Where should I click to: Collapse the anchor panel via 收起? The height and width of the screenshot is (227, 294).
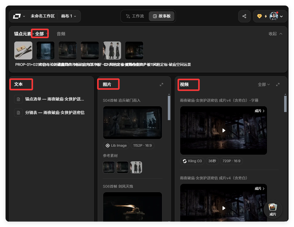[275, 34]
